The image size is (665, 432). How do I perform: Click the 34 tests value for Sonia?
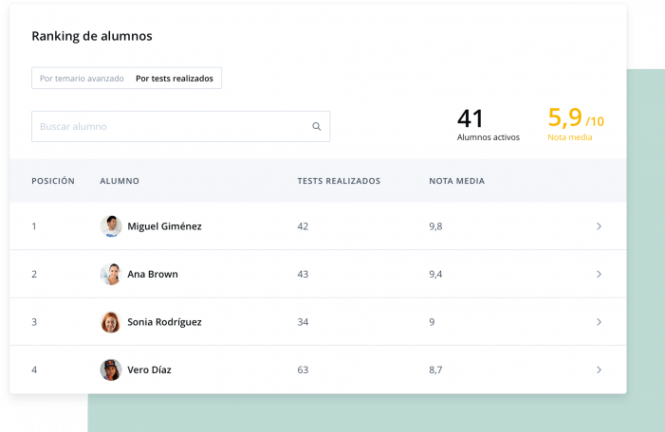point(303,322)
